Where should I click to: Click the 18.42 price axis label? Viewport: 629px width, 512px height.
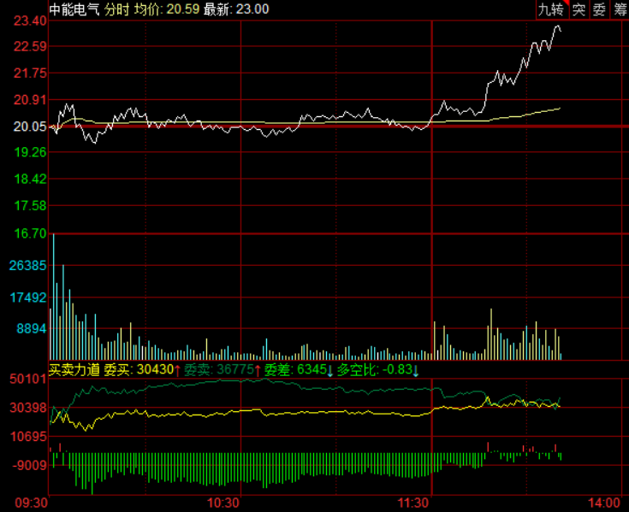(30, 179)
